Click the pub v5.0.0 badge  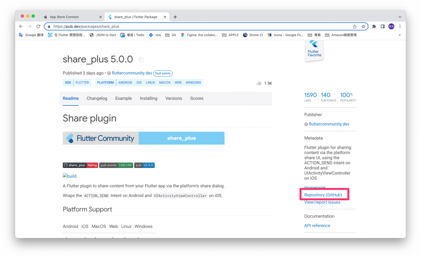[144, 165]
